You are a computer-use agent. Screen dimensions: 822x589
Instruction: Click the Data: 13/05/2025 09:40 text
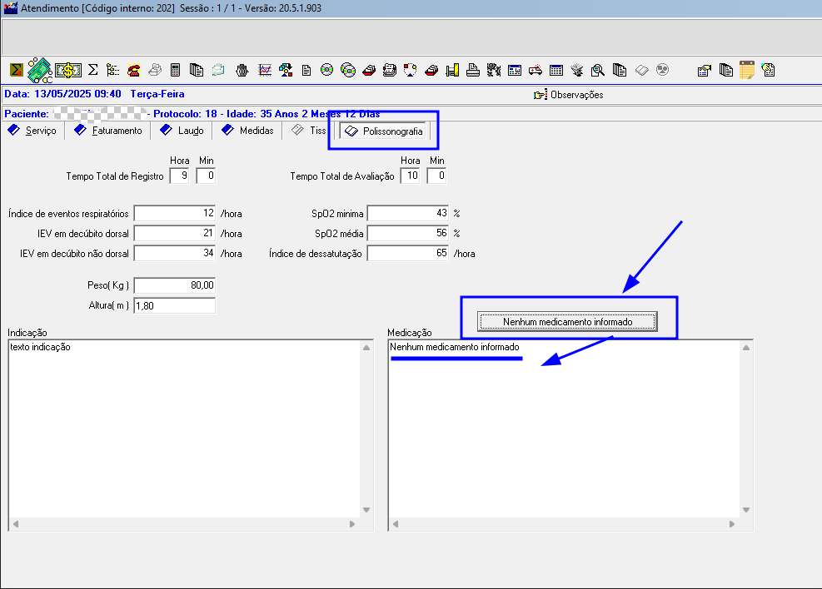63,94
